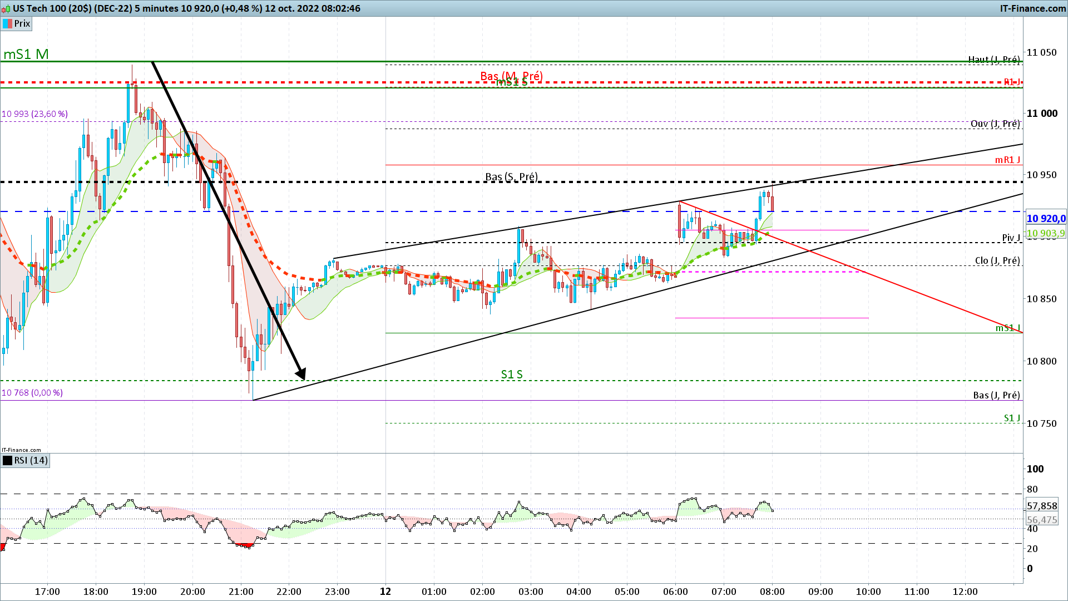
Task: Select the 10 768 (0,00 %) Fibonacci label
Action: point(32,393)
